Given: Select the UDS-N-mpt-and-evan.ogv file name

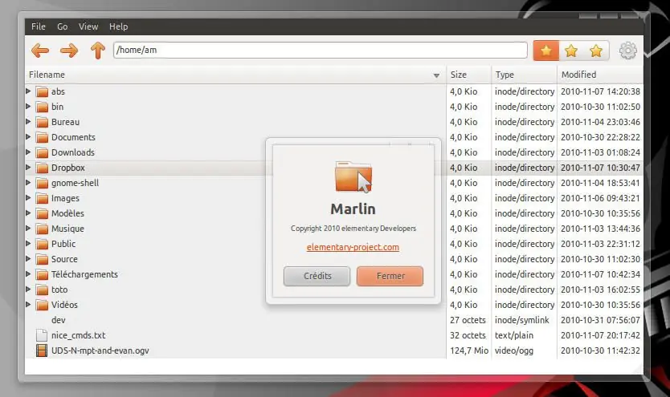Looking at the screenshot, I should (x=100, y=351).
